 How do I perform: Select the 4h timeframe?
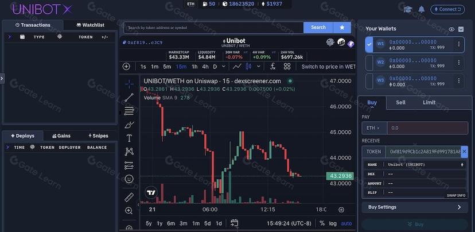point(205,67)
